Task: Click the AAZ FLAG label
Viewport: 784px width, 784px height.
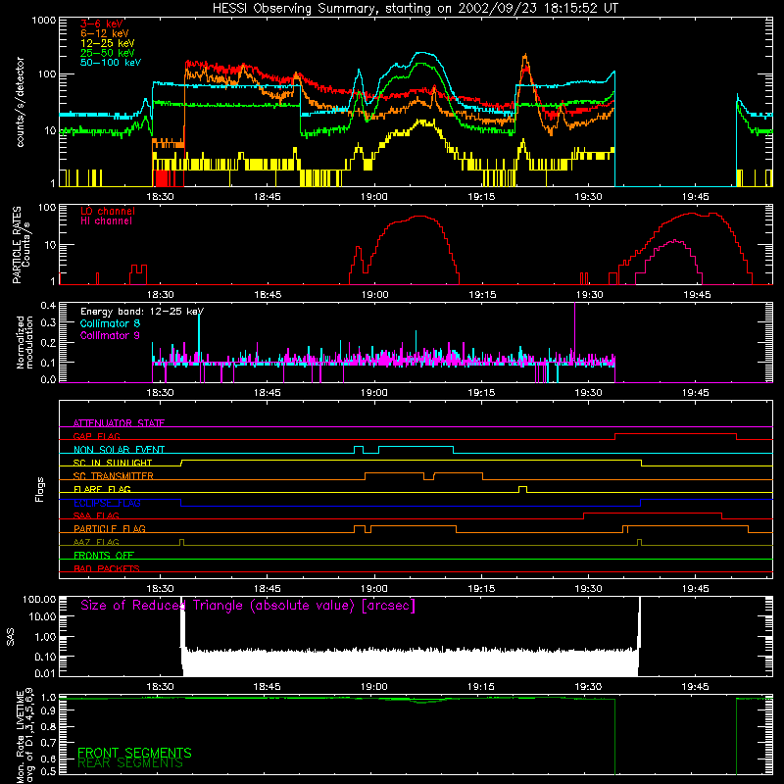Action: 96,542
